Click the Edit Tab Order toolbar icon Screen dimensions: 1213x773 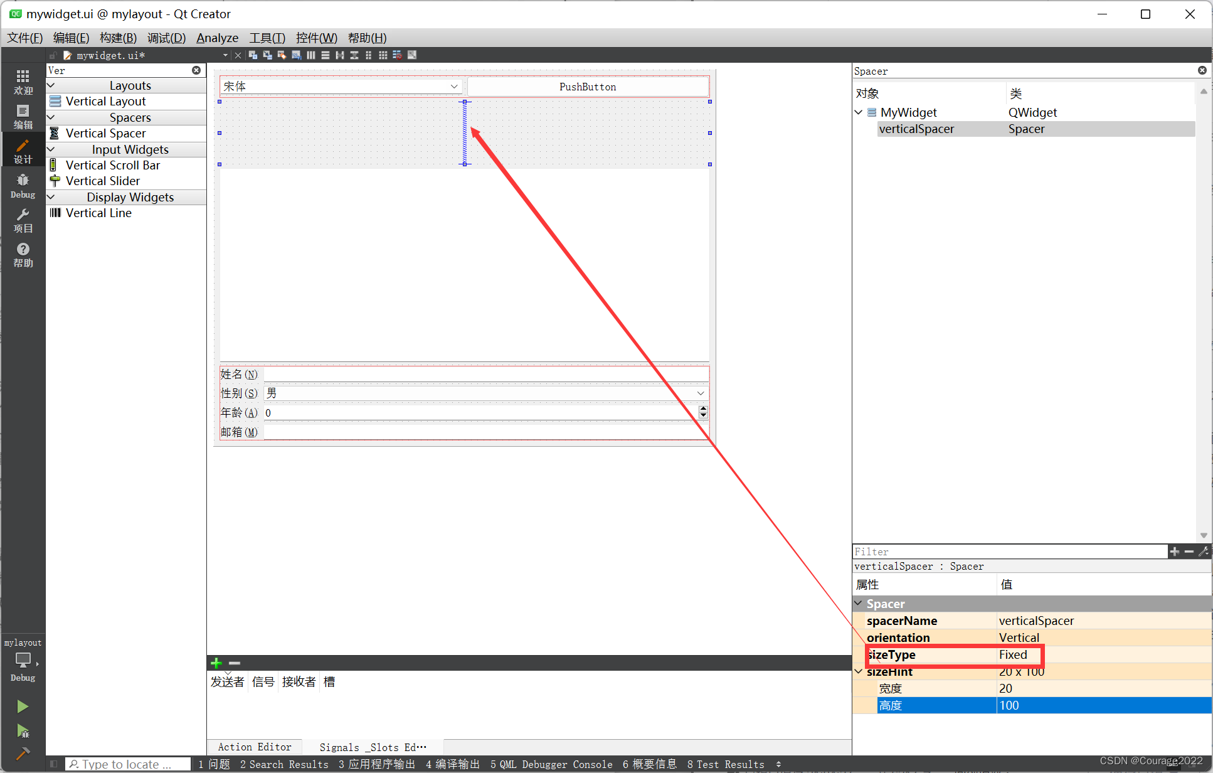(297, 55)
